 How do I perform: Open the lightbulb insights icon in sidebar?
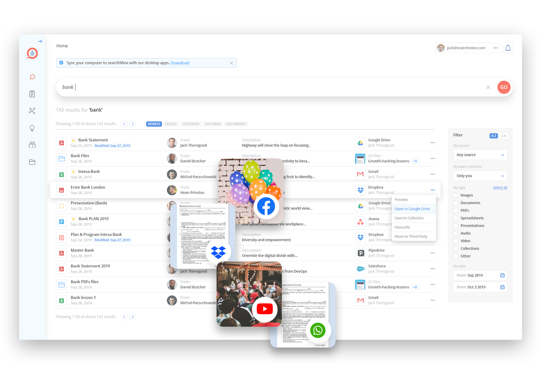32,128
